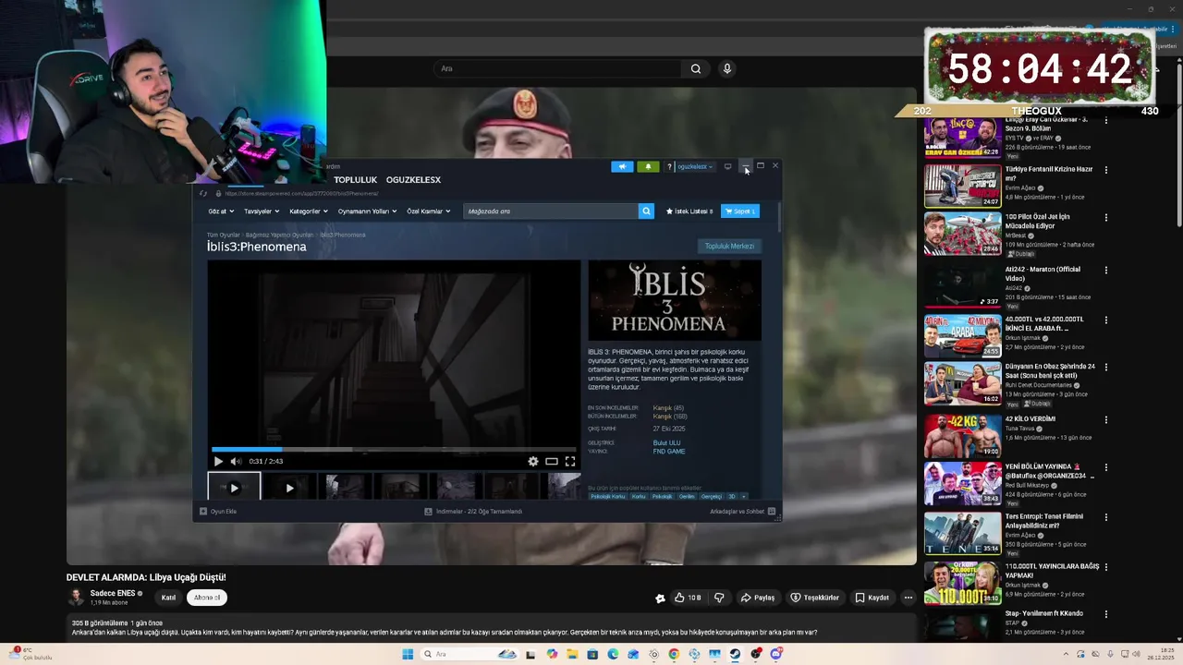
Task: Click Tüm Oyunlar breadcrumb link
Action: click(223, 235)
